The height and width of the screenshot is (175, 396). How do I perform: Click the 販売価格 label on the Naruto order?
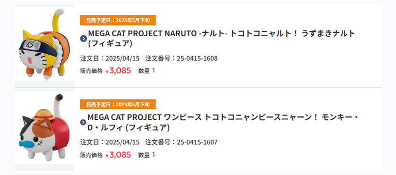[91, 71]
